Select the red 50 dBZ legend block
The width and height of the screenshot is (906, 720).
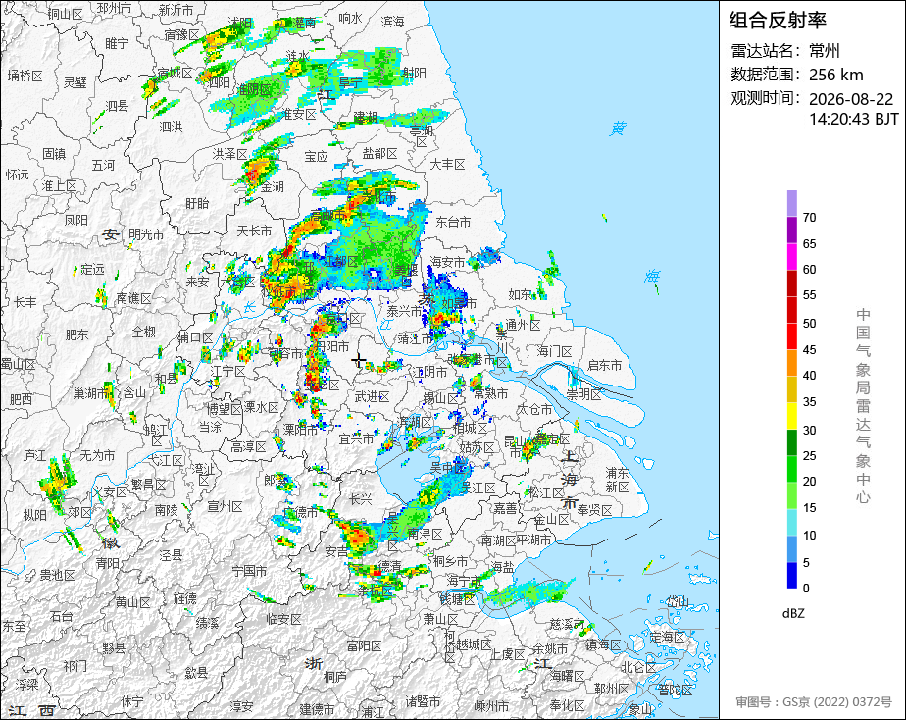click(x=792, y=310)
